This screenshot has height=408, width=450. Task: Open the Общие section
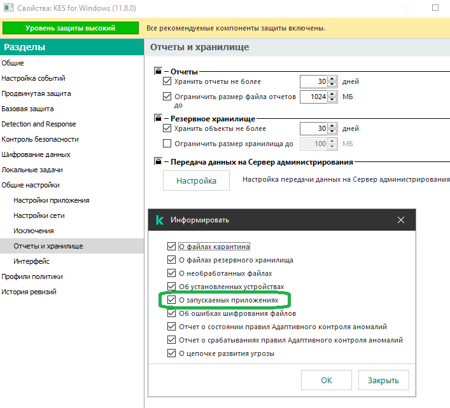click(72, 63)
